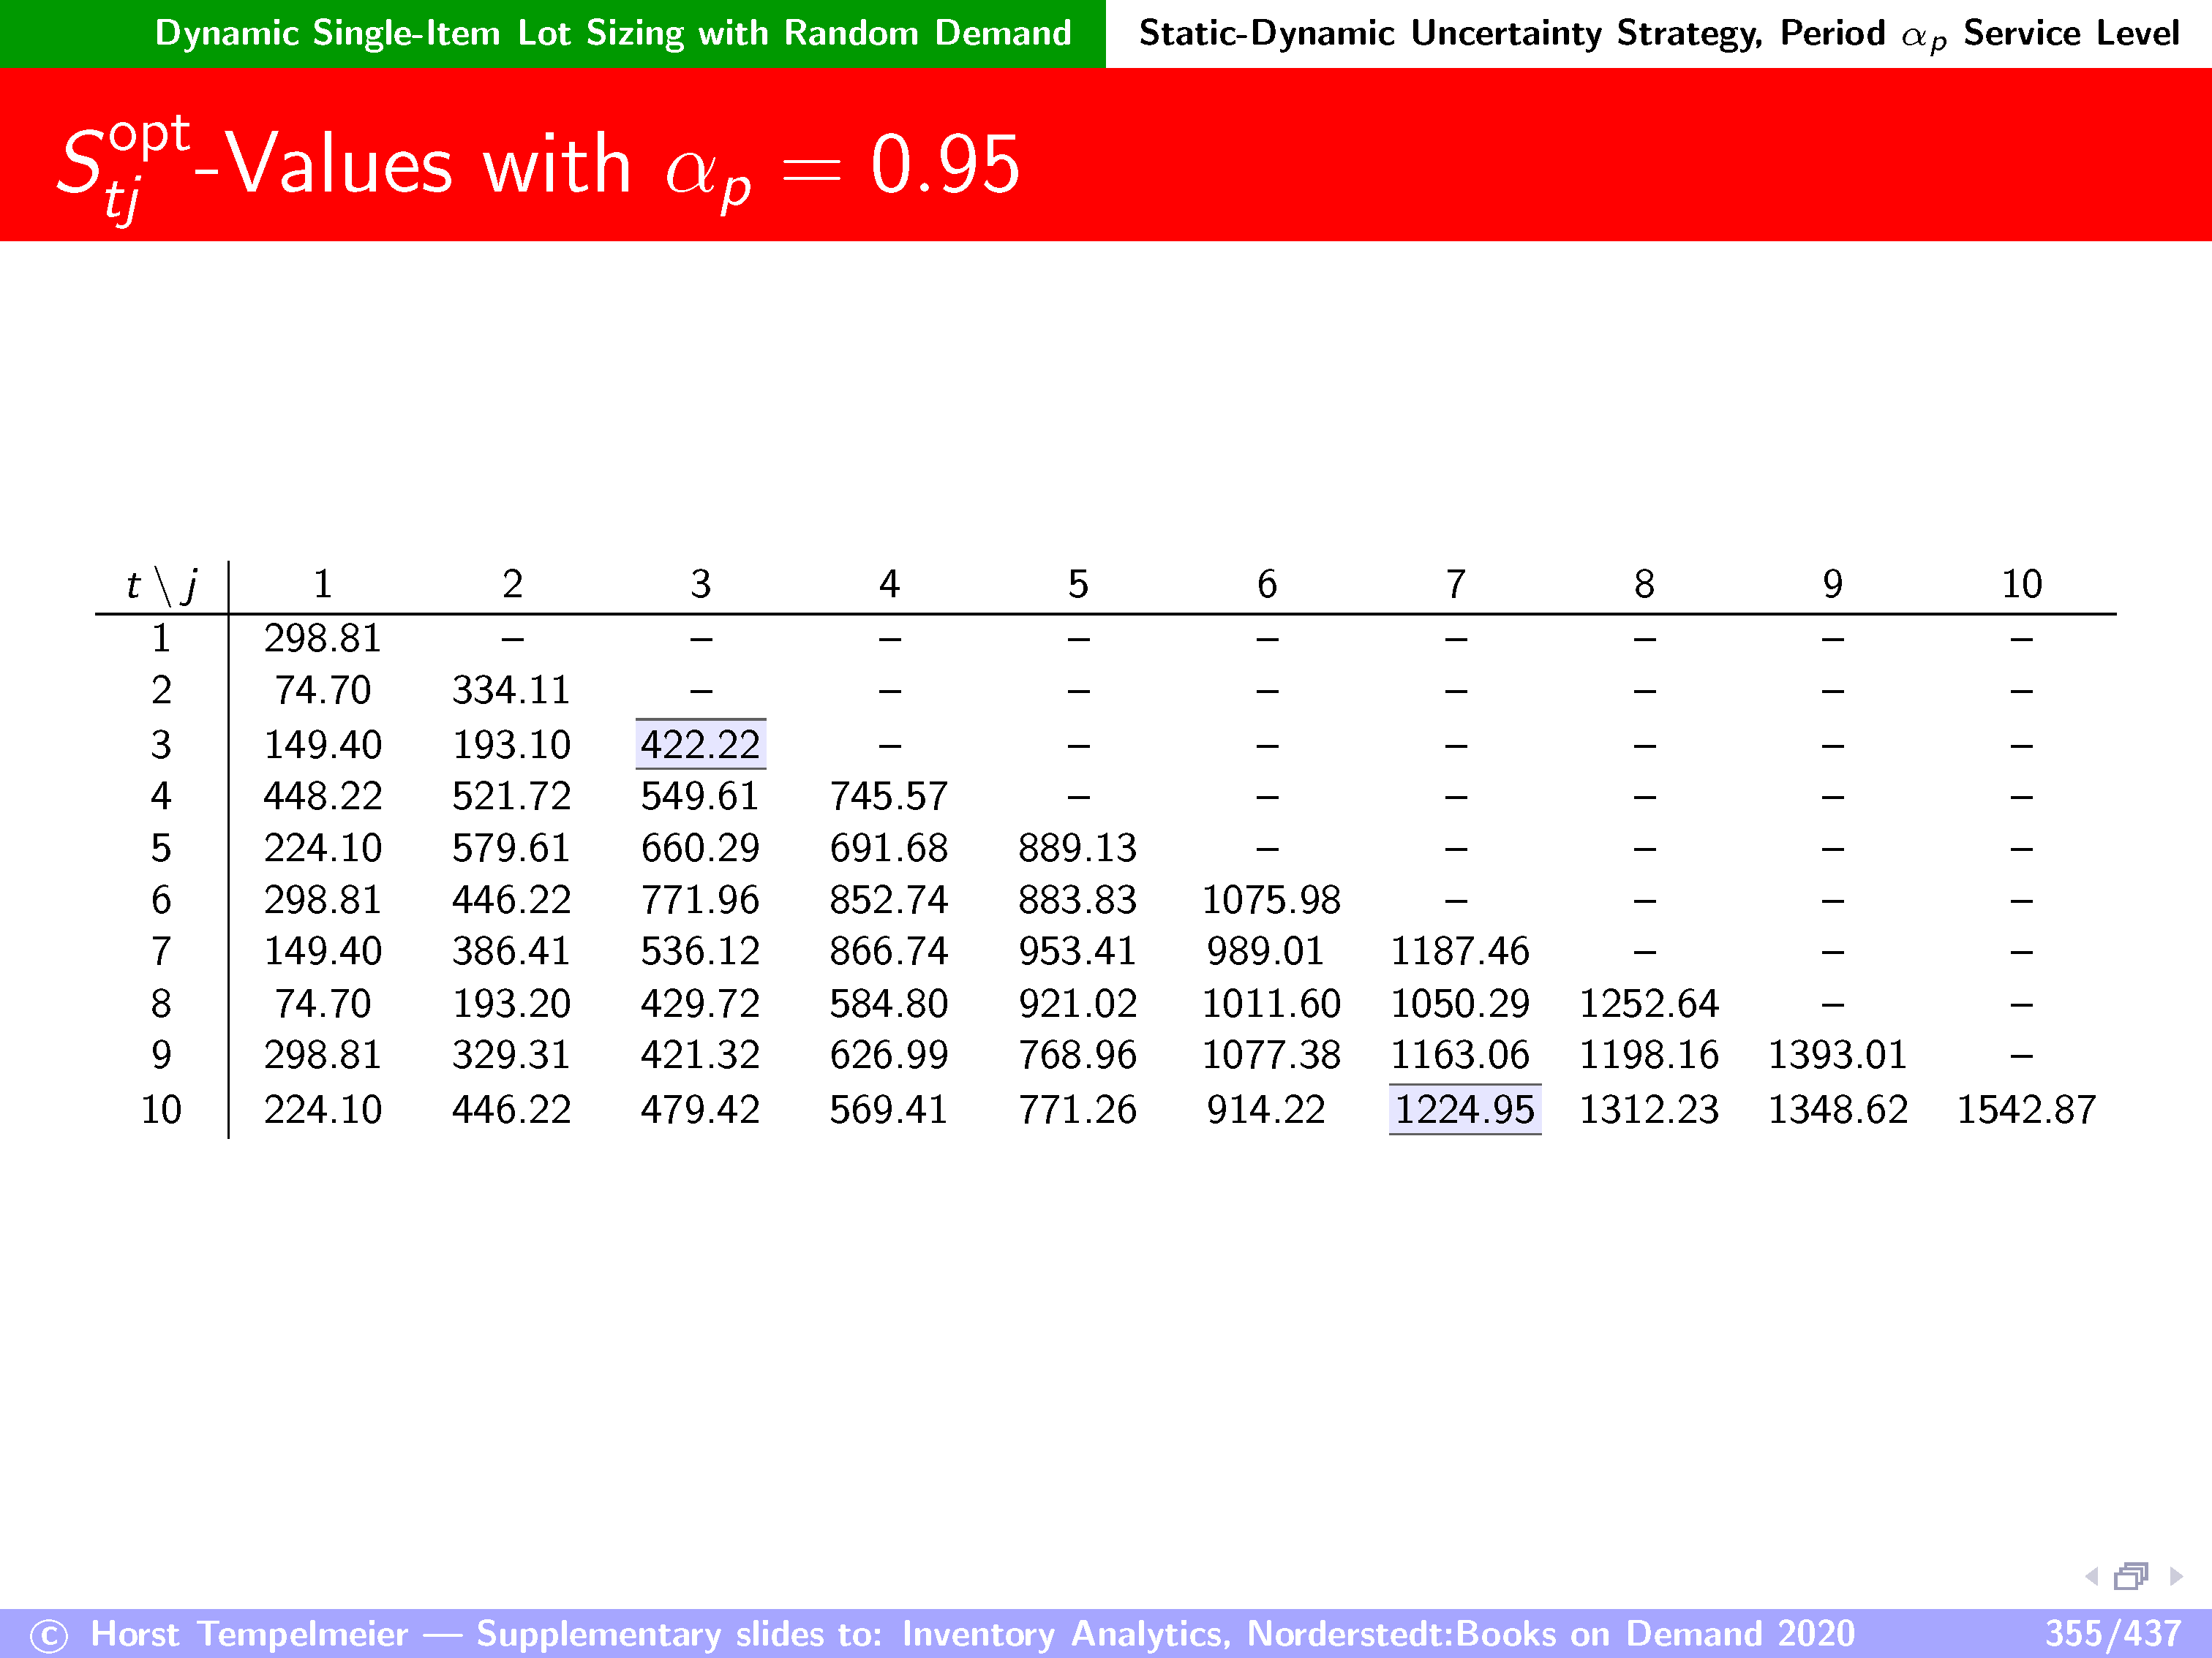Click column header 10 of the table

tap(2021, 583)
